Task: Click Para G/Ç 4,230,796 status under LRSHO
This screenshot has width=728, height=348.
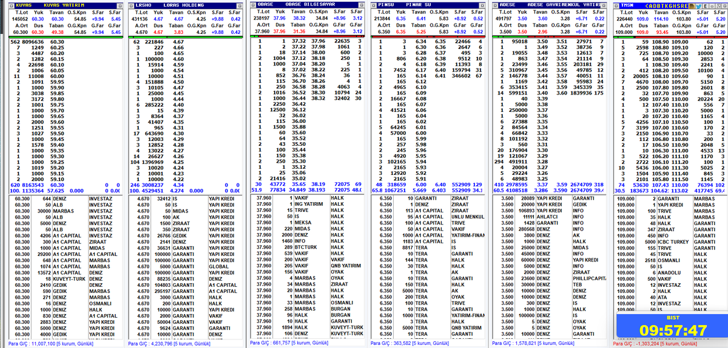Action: [x=169, y=344]
